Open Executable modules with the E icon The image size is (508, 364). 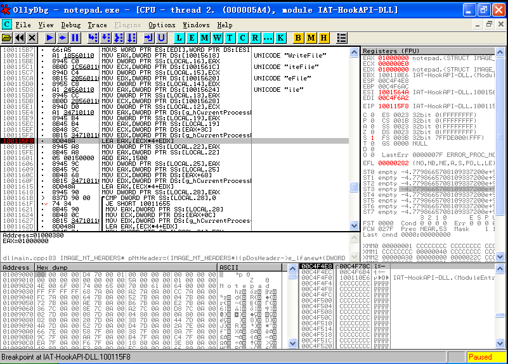coord(192,38)
